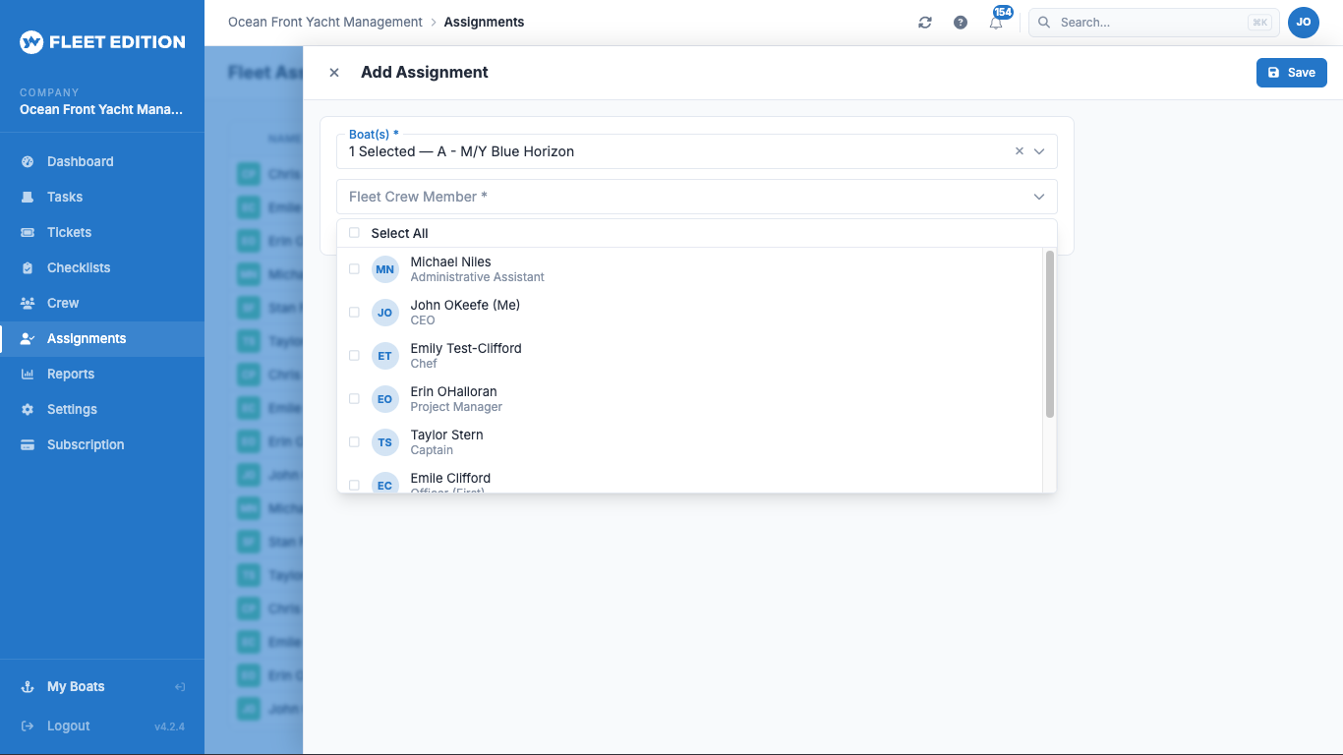Viewport: 1343px width, 755px height.
Task: Select the Michael Niles name text
Action: 450,261
